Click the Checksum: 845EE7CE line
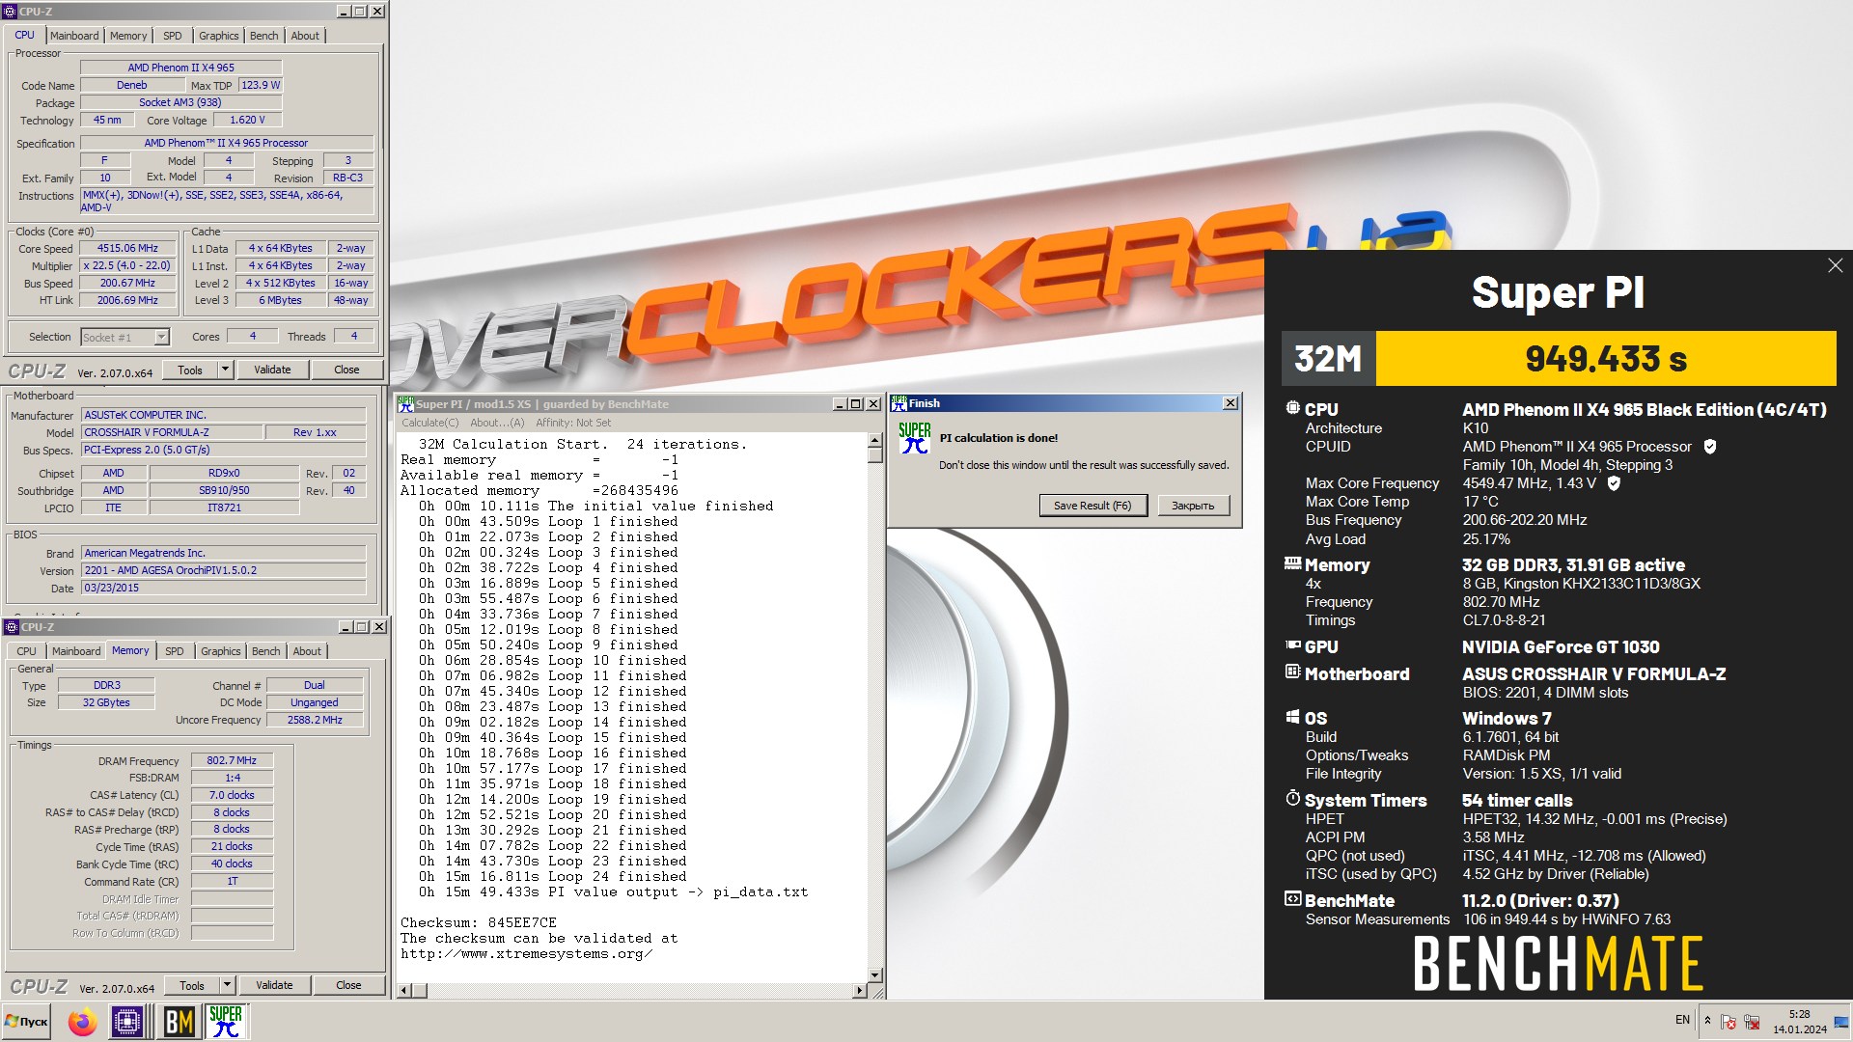1853x1042 pixels. tap(479, 922)
